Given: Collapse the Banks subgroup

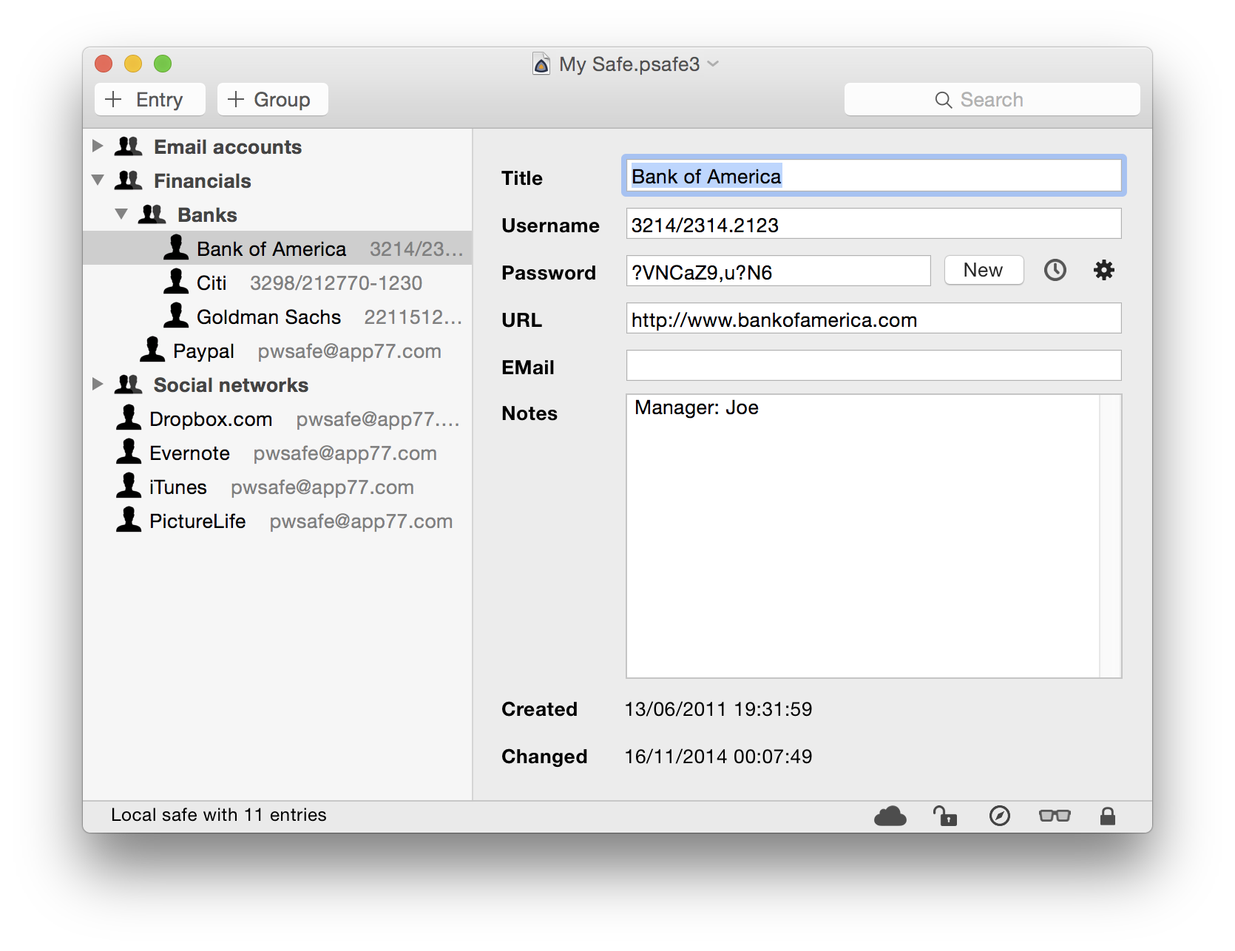Looking at the screenshot, I should [x=121, y=214].
